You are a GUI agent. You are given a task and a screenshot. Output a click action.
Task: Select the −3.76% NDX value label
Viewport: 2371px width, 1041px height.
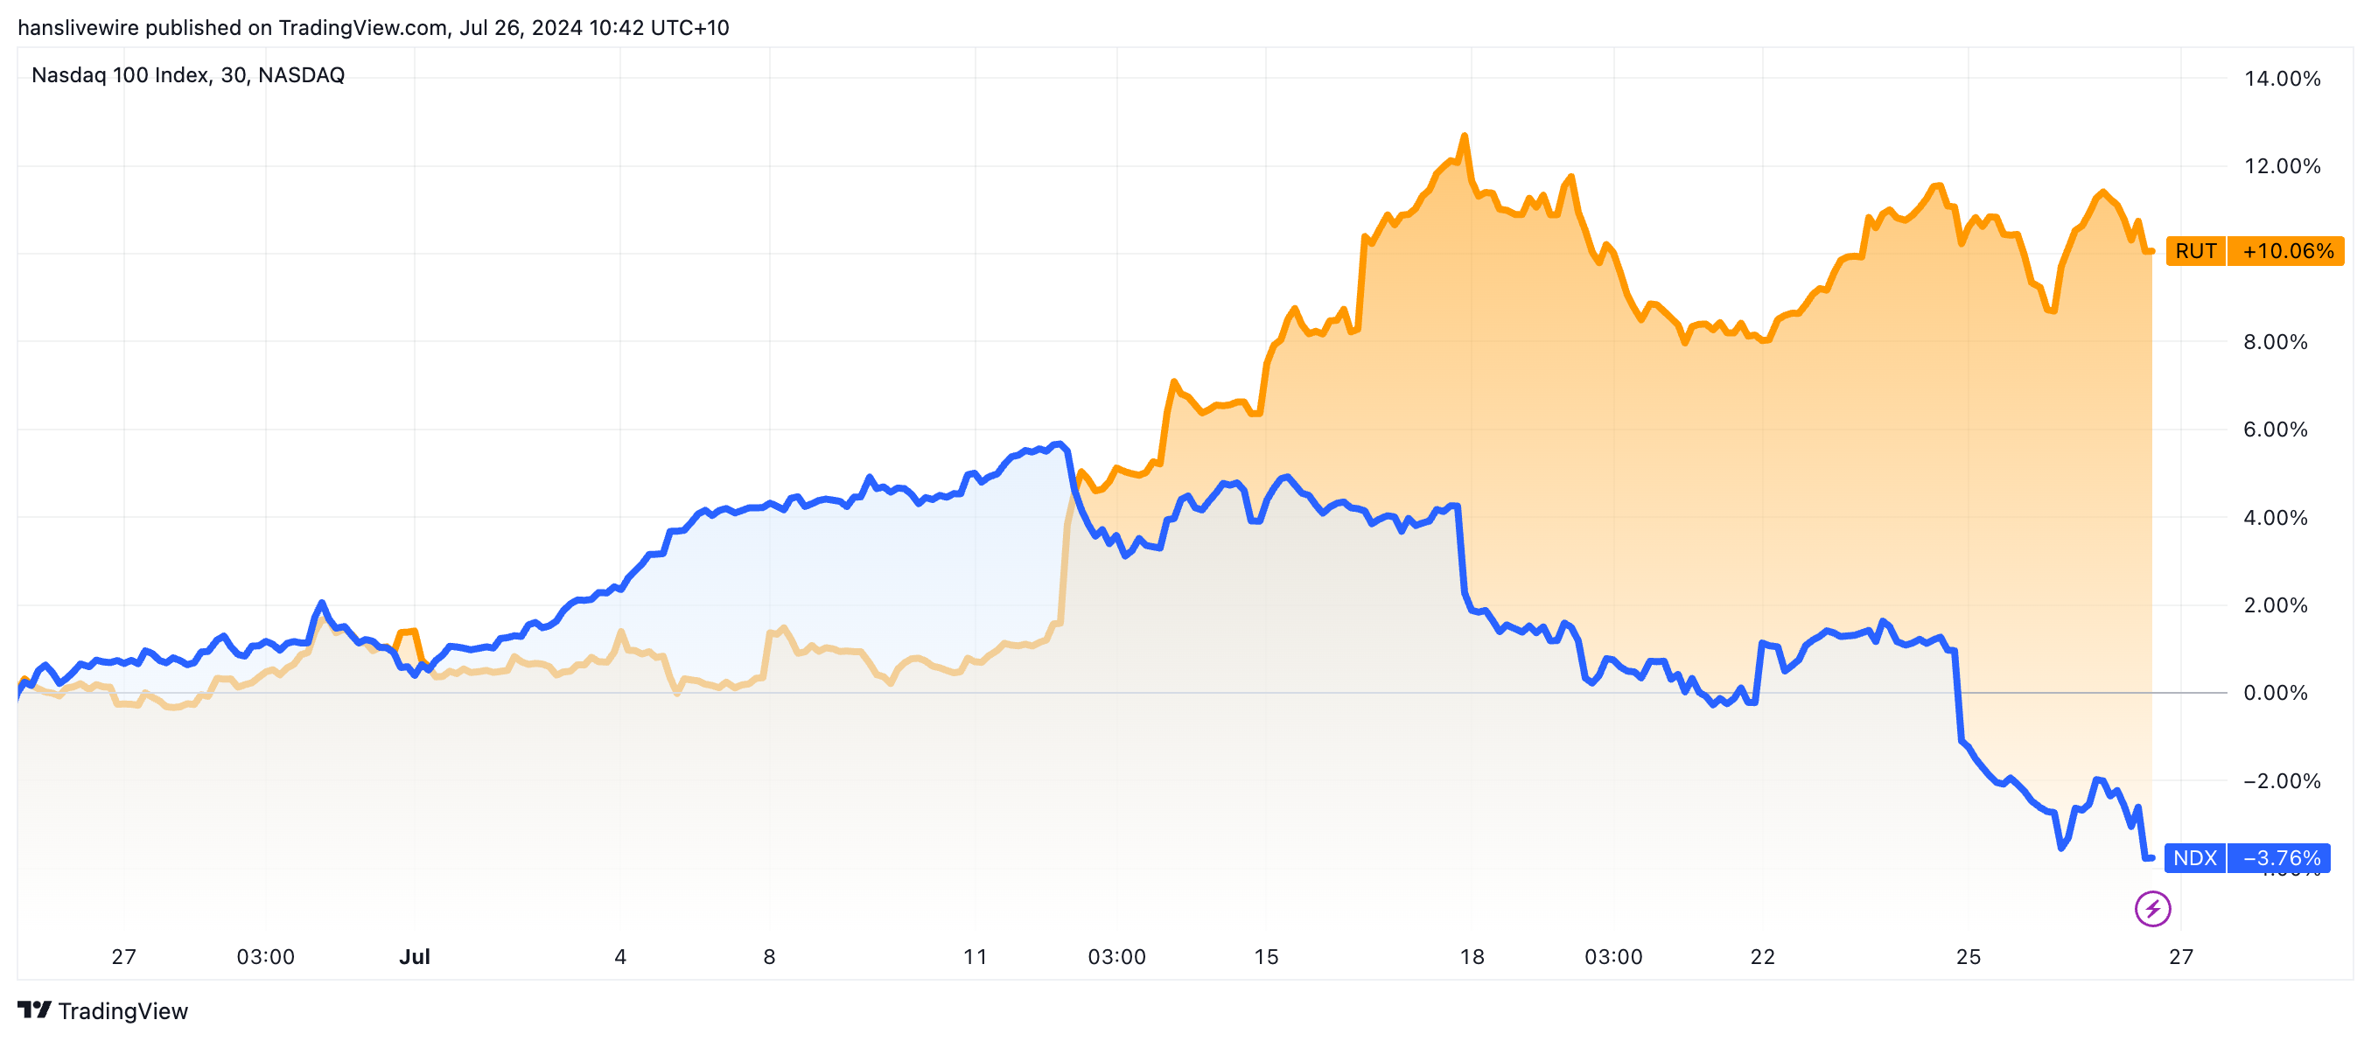click(2281, 858)
